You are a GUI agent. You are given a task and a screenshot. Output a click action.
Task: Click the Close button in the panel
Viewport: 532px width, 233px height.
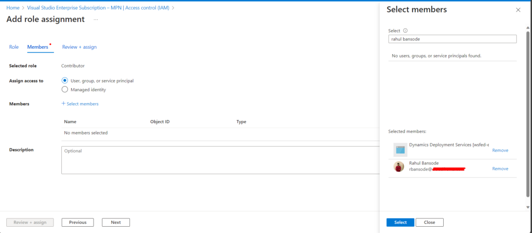click(x=430, y=222)
